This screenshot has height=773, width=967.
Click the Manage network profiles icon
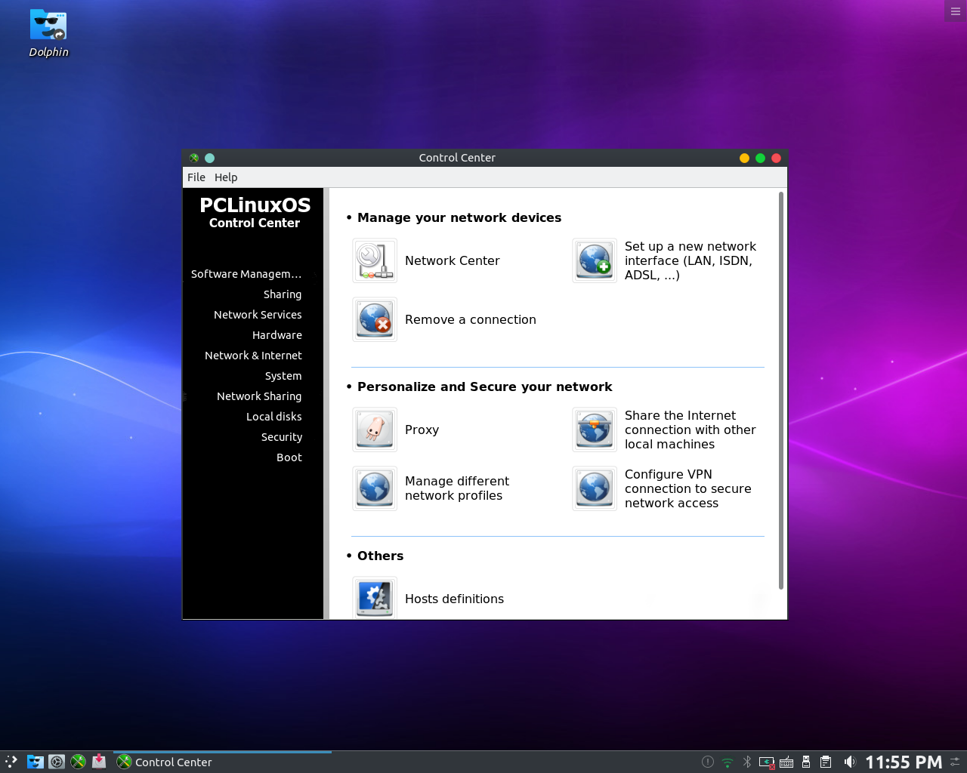375,488
